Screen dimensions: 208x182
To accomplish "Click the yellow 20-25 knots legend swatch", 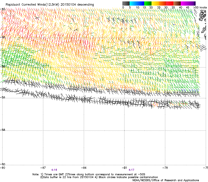I will coord(155,3).
